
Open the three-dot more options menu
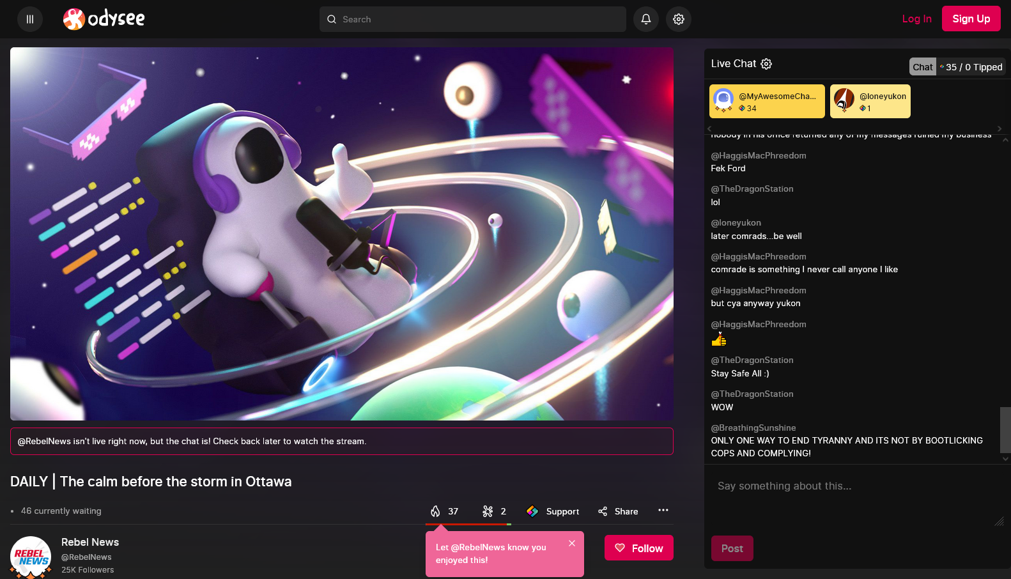[663, 510]
